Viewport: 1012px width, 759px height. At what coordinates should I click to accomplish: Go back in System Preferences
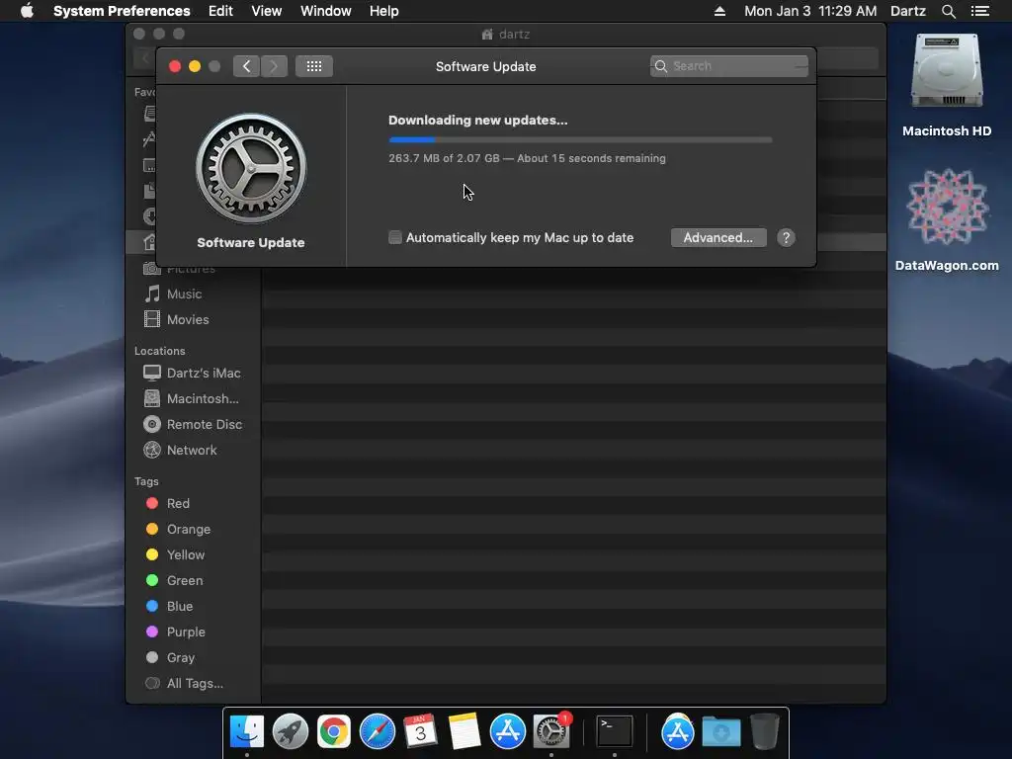246,66
